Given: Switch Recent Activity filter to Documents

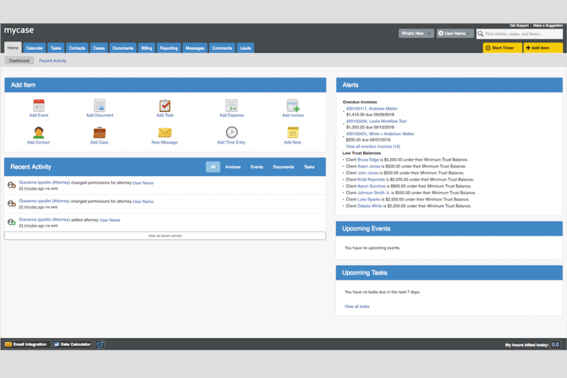Looking at the screenshot, I should click(x=283, y=167).
